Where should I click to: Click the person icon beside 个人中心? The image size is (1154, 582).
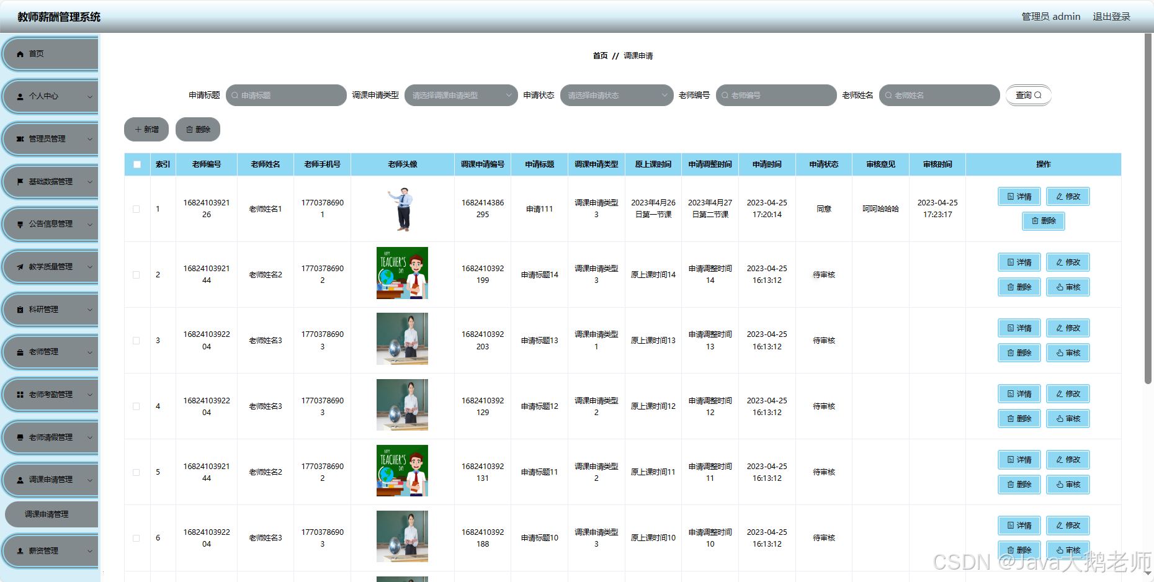pyautogui.click(x=20, y=97)
